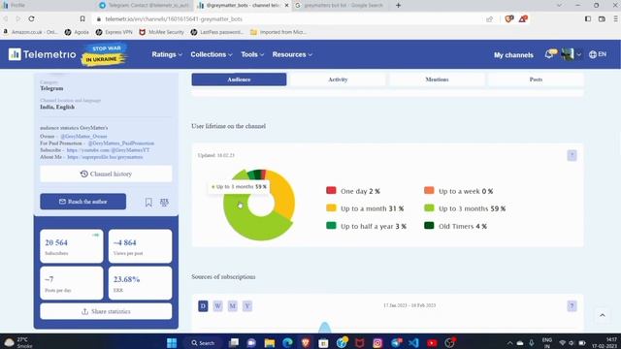Click the Up to half a year swatch
621x349 pixels.
pyautogui.click(x=331, y=226)
